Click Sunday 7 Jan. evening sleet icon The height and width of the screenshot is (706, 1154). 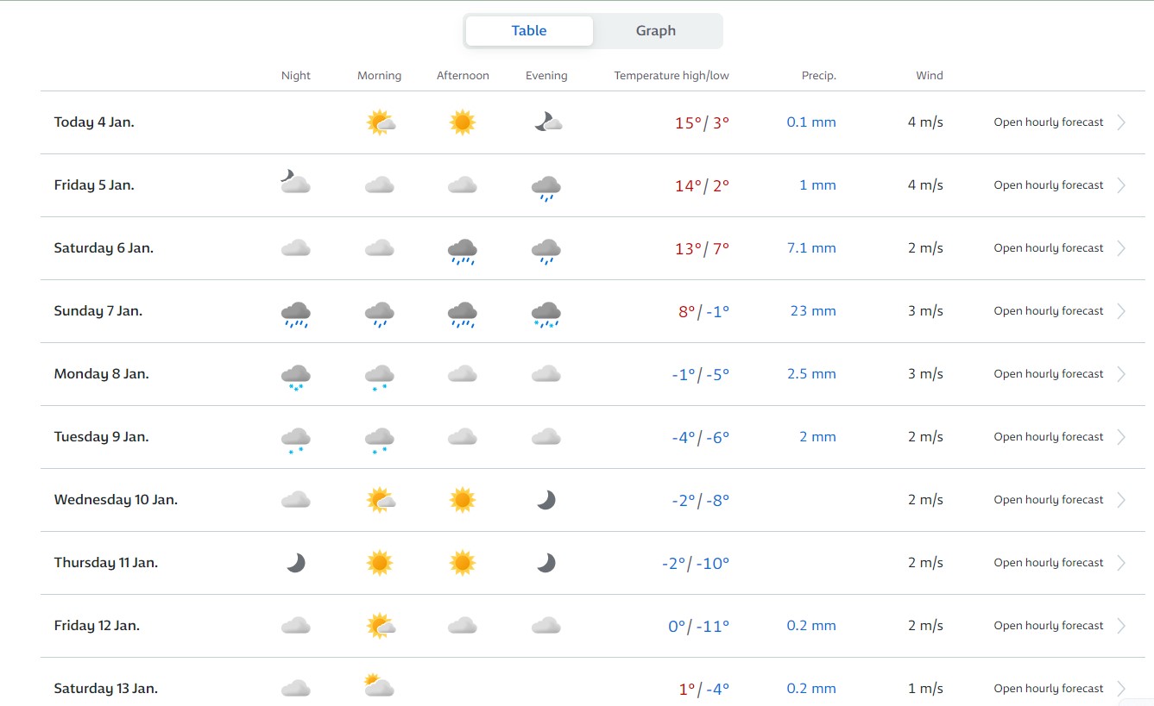pyautogui.click(x=546, y=313)
